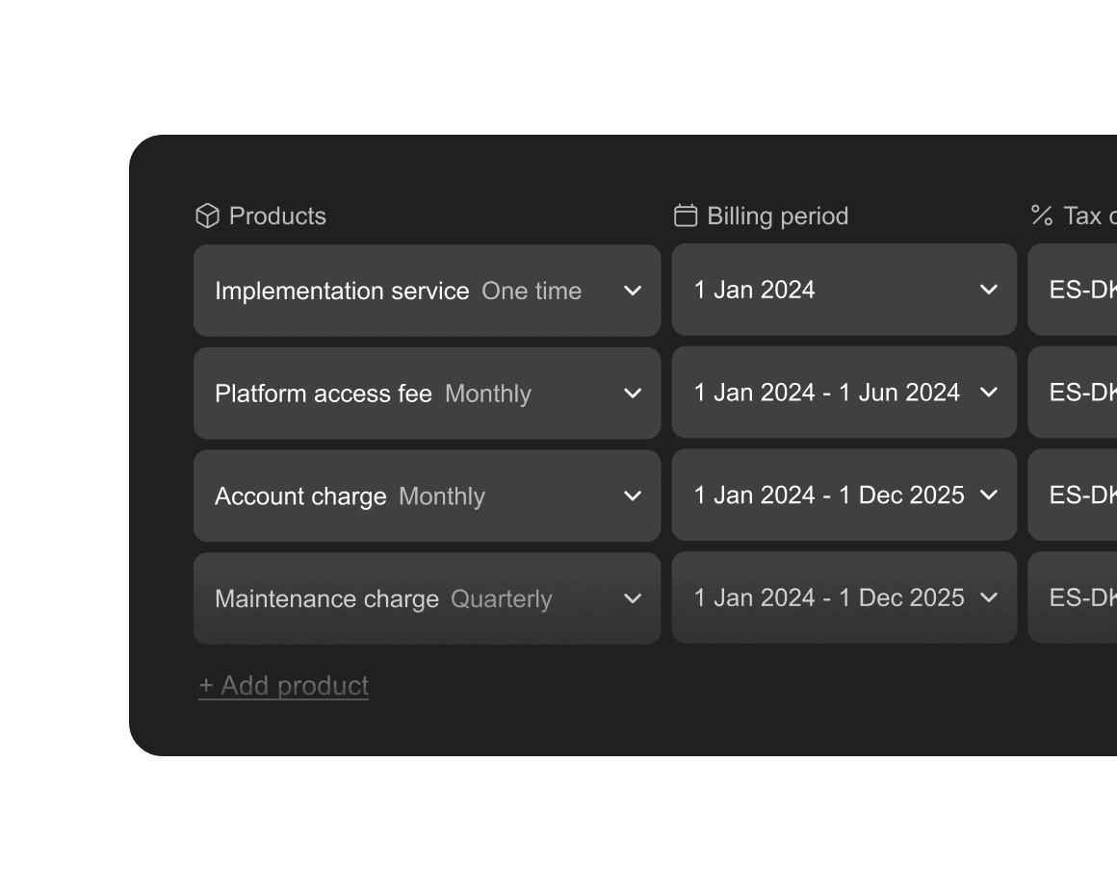The width and height of the screenshot is (1117, 889).
Task: Click the Billing period calendar icon
Action: [686, 216]
